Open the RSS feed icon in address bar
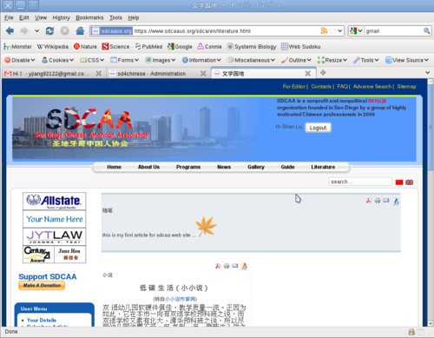This screenshot has width=434, height=338. [x=324, y=30]
